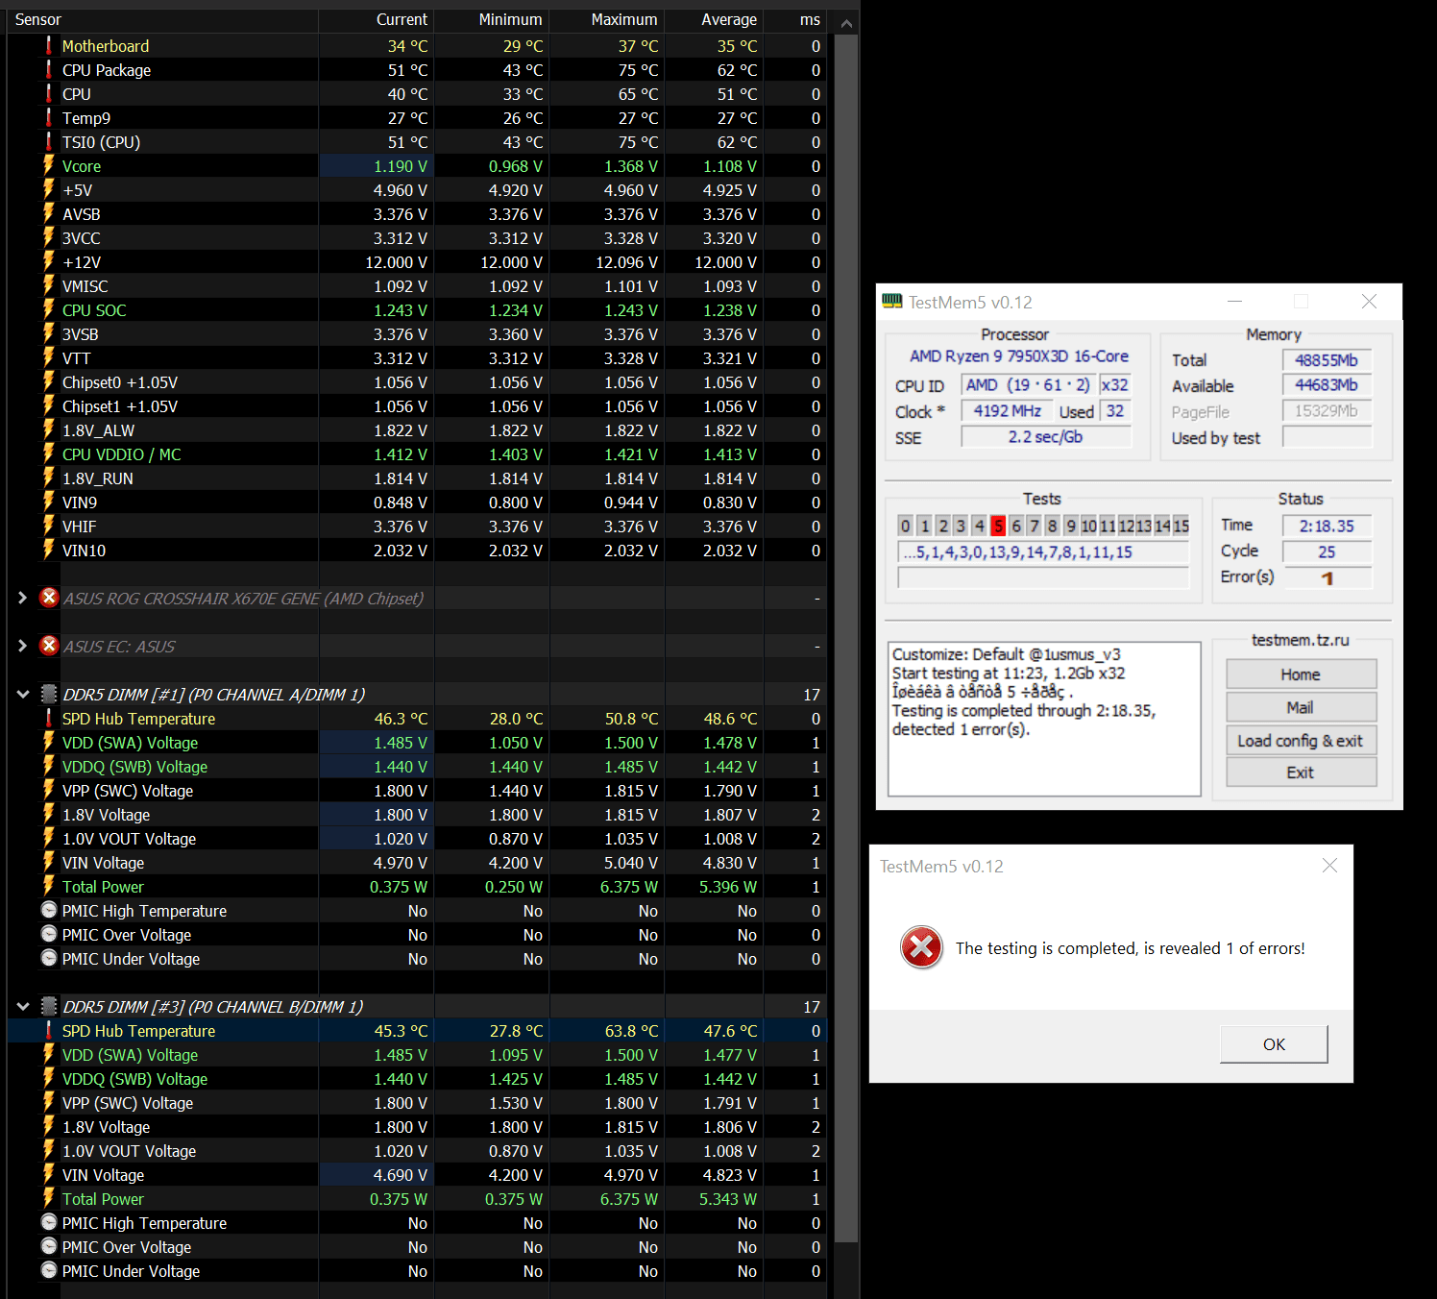This screenshot has height=1299, width=1437.
Task: Click the Time value 2:18.35 field
Action: pyautogui.click(x=1327, y=526)
